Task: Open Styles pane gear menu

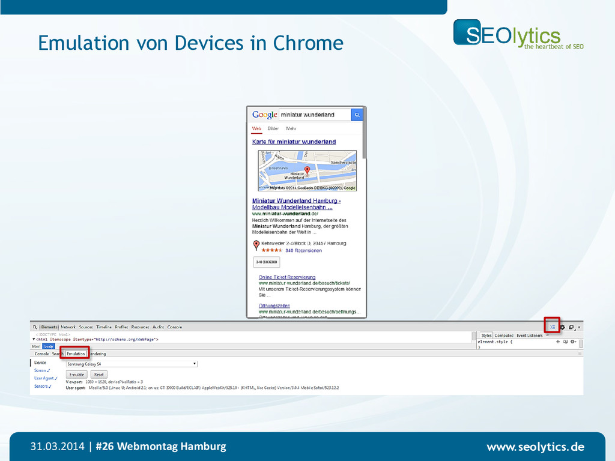Action: coord(573,342)
